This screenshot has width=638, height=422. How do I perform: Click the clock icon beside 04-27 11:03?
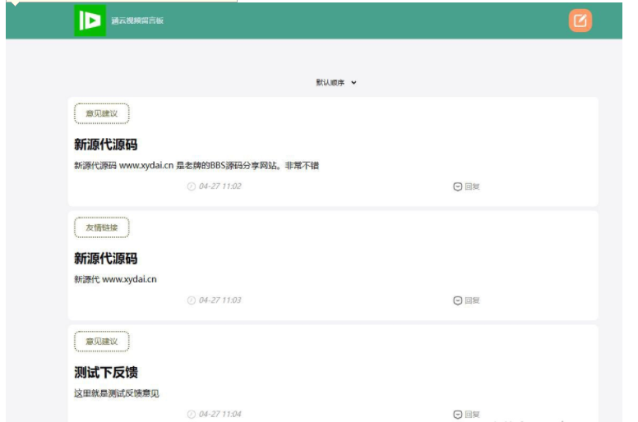pos(192,300)
